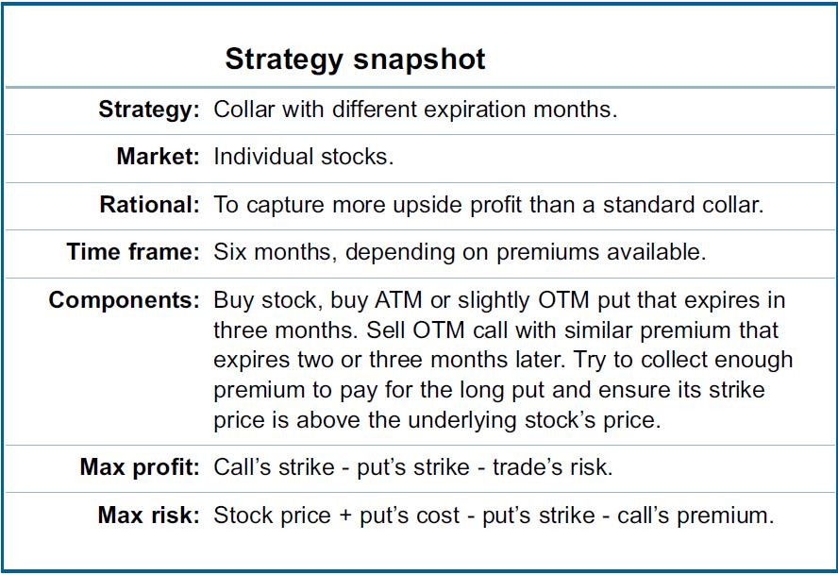Click the call's premium text

coord(696,516)
